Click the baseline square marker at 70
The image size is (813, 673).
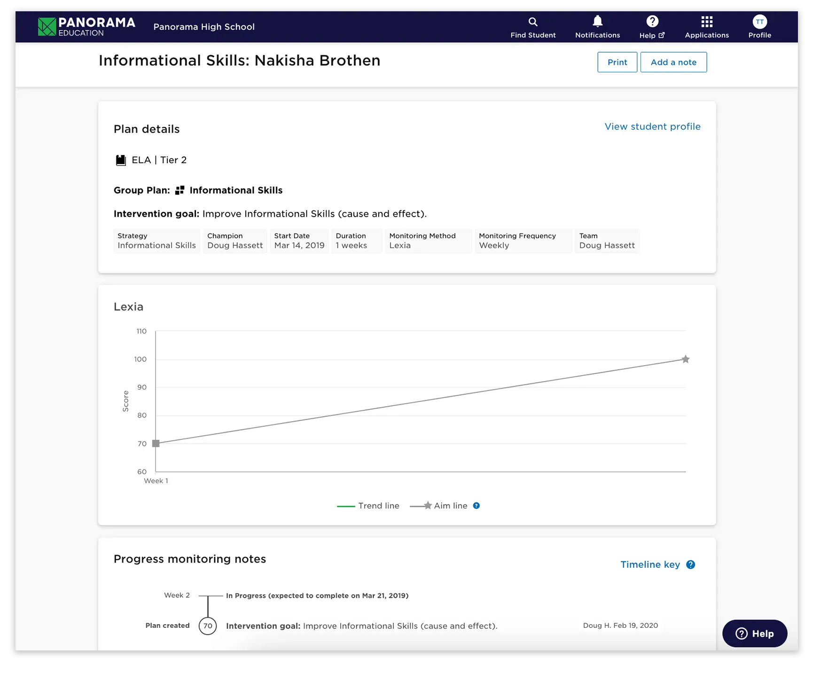[x=156, y=443]
